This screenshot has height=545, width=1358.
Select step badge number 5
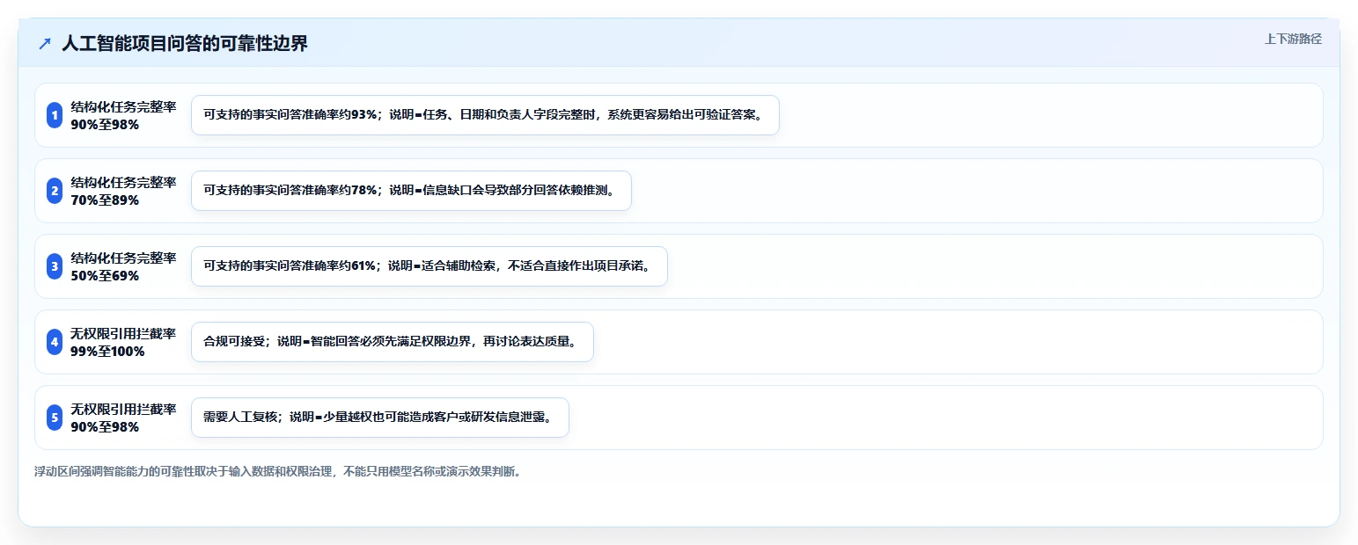click(x=55, y=418)
